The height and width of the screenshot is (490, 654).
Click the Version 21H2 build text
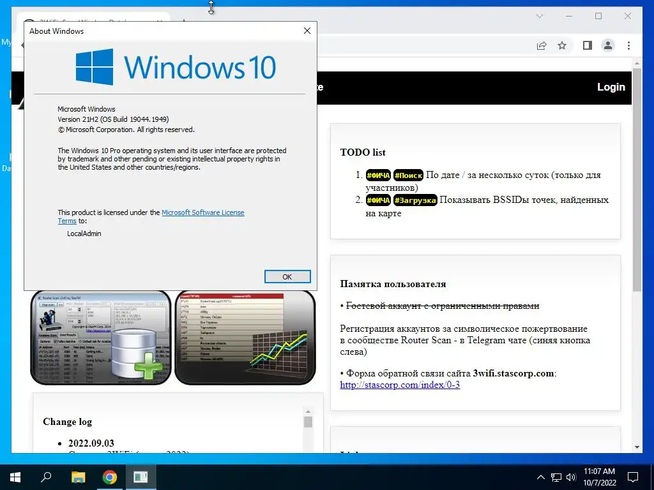point(113,119)
